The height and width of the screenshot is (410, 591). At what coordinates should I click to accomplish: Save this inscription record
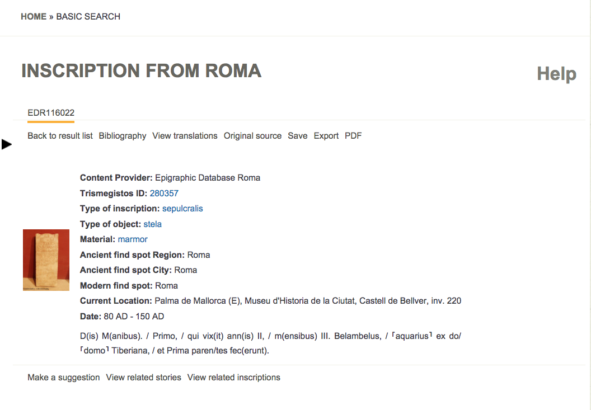297,135
